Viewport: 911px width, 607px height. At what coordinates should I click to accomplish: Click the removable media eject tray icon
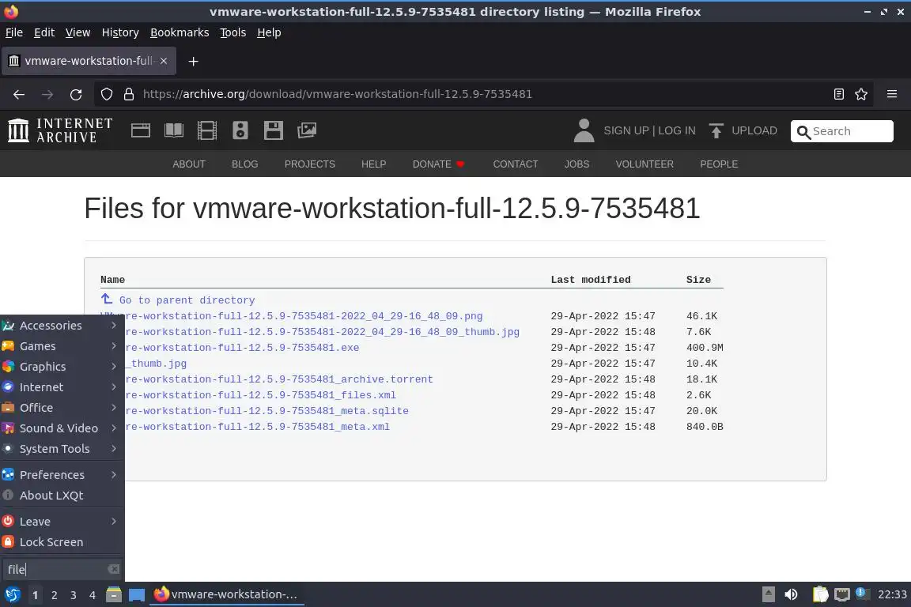(x=768, y=594)
